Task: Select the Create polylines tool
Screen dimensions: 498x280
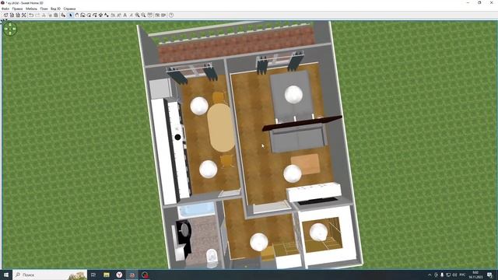Action: pos(95,15)
